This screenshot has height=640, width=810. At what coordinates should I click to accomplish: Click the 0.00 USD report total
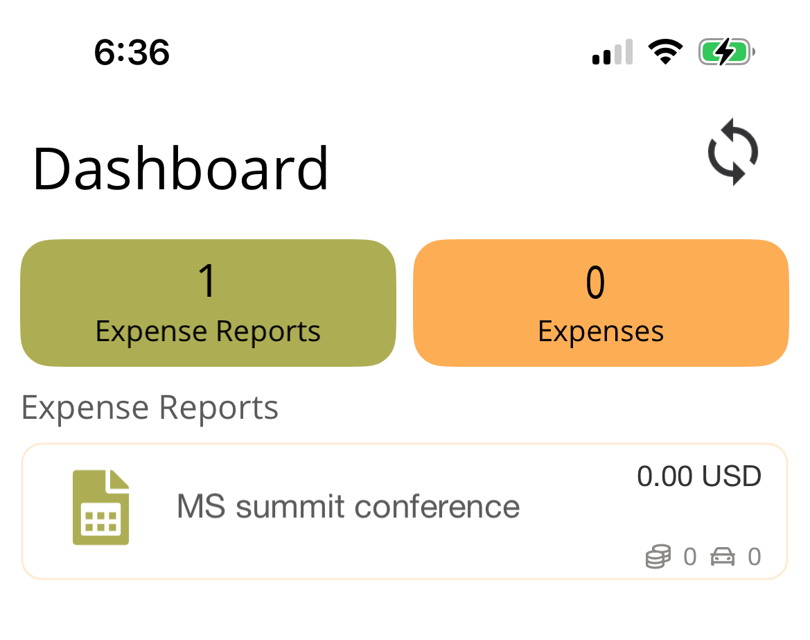tap(698, 476)
